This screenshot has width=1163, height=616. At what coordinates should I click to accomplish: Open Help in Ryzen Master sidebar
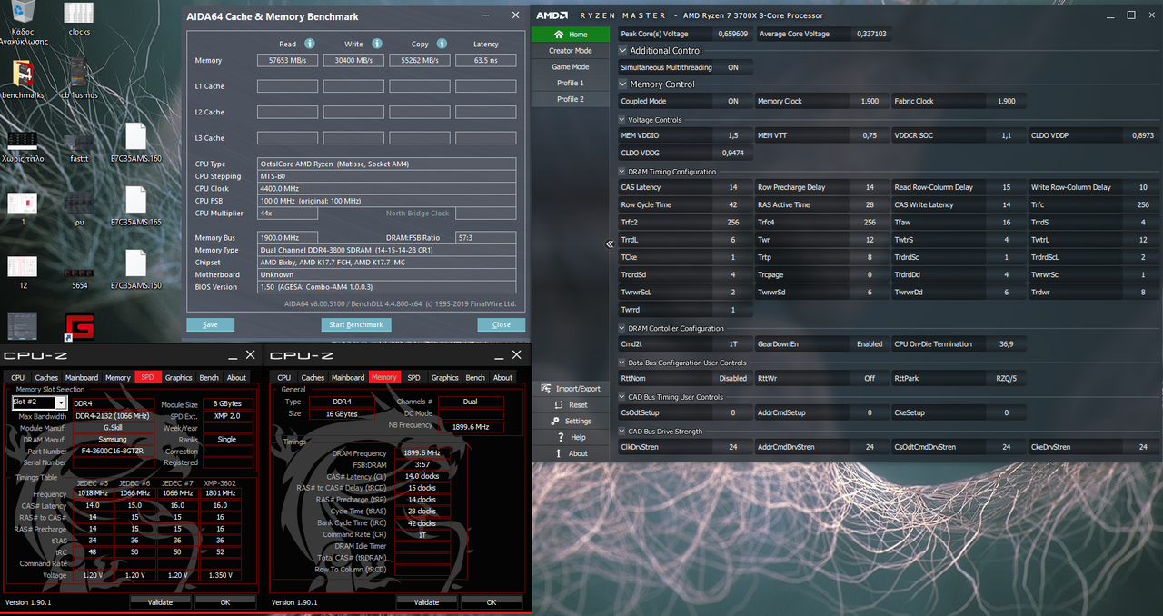570,437
